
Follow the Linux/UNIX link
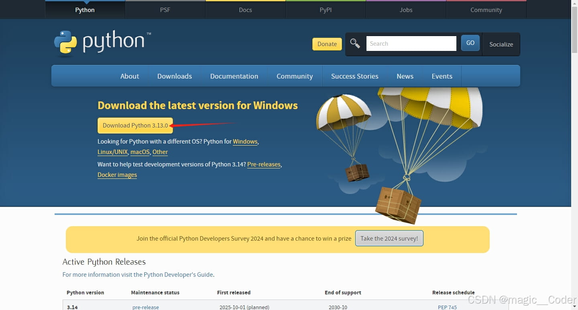coord(112,152)
